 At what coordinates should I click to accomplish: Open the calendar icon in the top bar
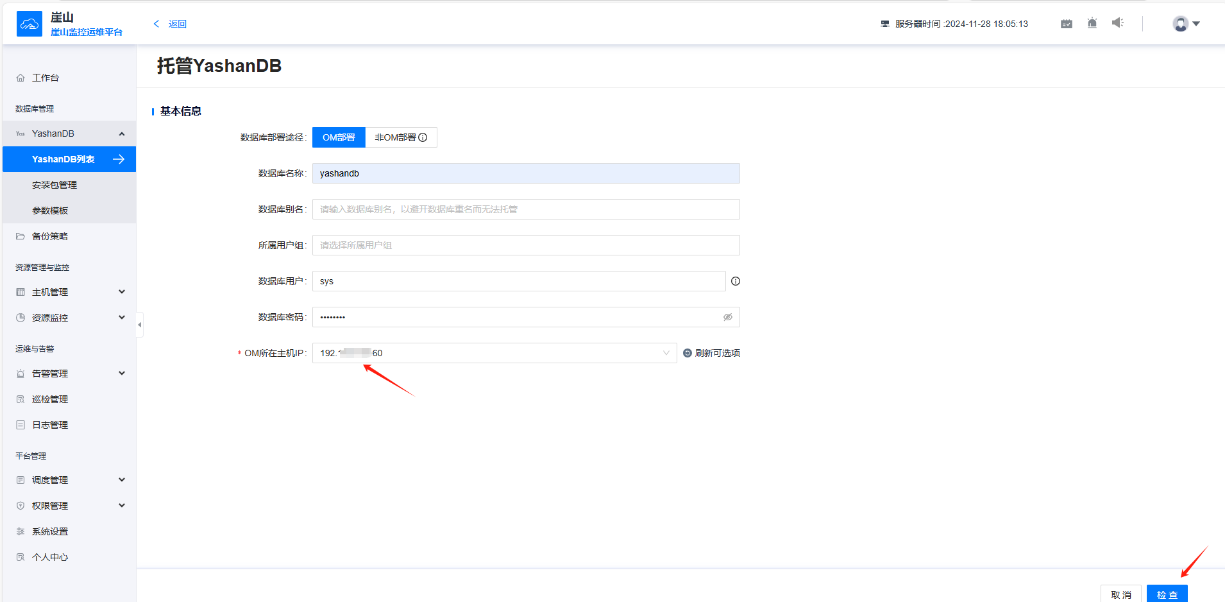1067,24
